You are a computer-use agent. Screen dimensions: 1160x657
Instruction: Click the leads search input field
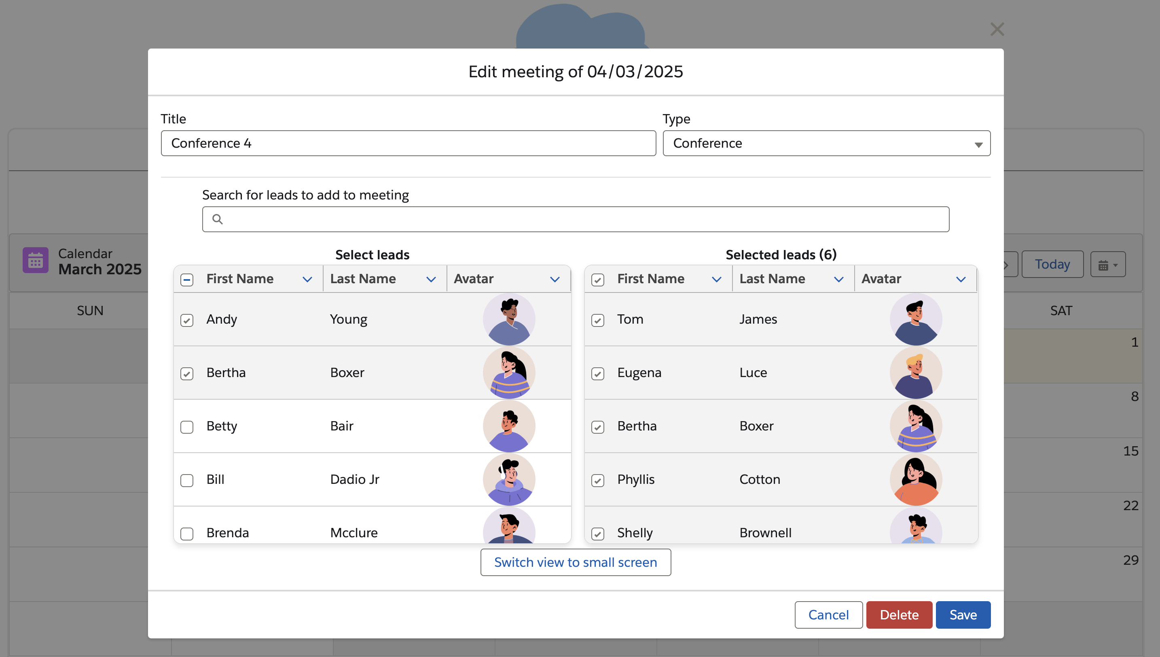pyautogui.click(x=576, y=219)
